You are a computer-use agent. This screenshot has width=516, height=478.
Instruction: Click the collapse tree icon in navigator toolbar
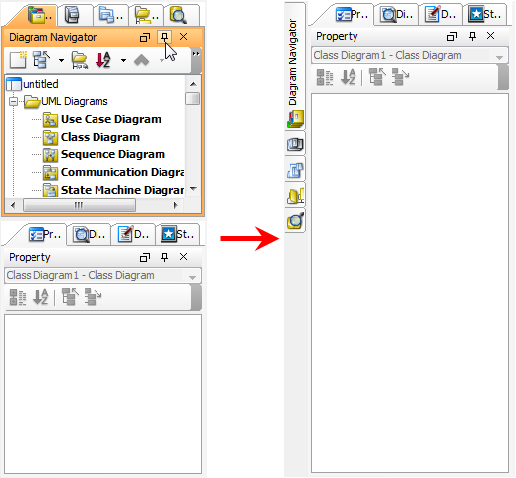tap(41, 60)
